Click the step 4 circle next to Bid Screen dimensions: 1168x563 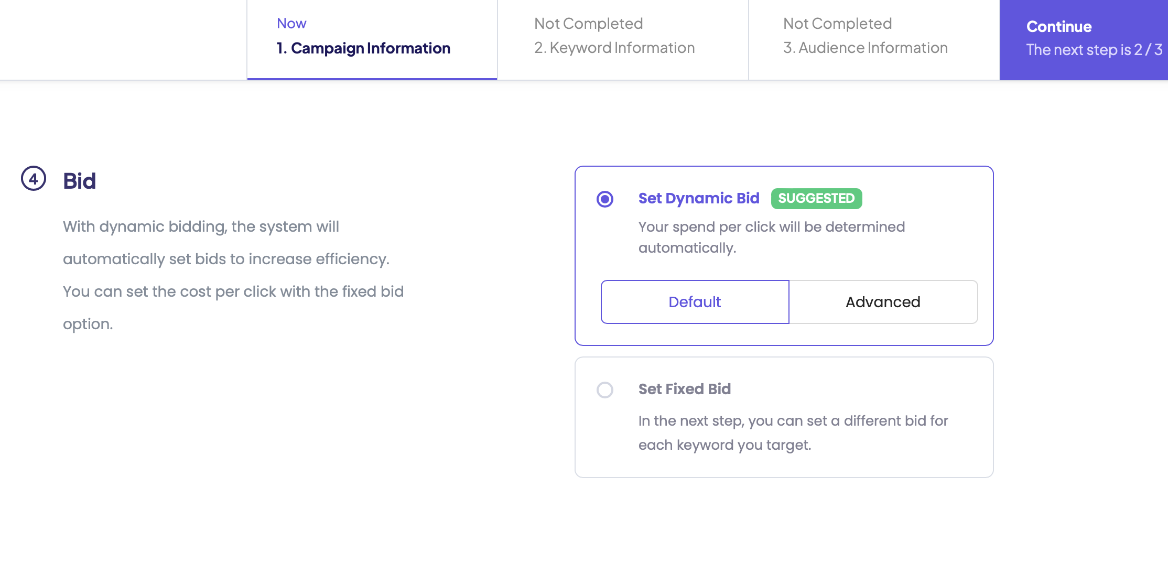click(x=33, y=180)
